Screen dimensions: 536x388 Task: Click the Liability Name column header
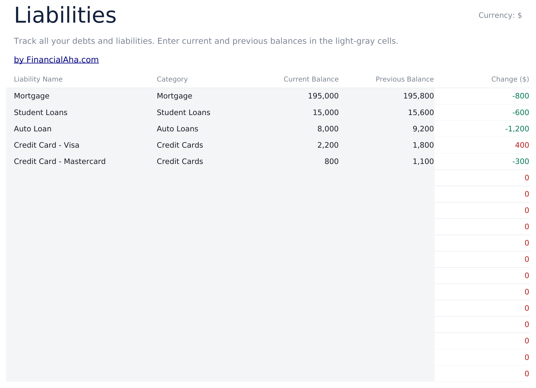[38, 79]
